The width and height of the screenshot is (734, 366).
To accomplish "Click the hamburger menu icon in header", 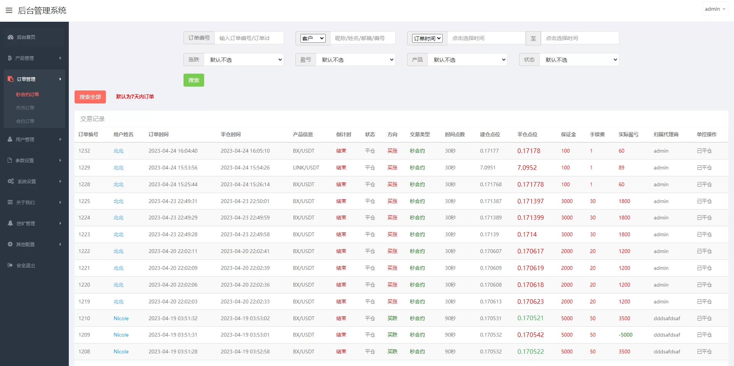I will coord(9,10).
